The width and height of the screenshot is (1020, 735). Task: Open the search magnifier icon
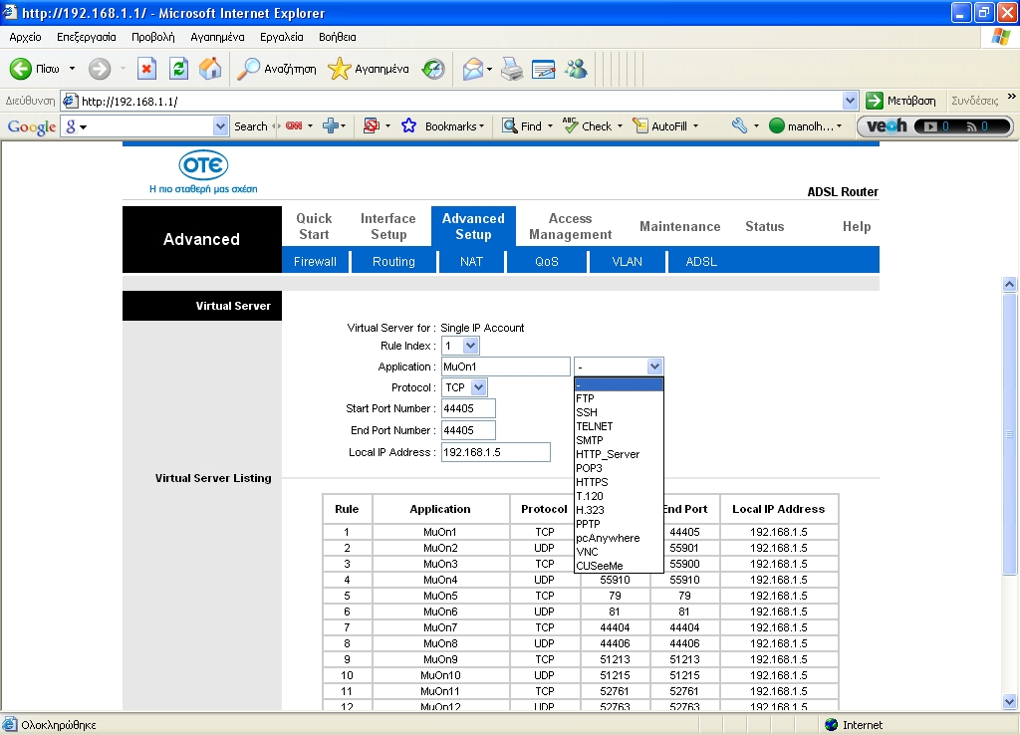pyautogui.click(x=248, y=69)
